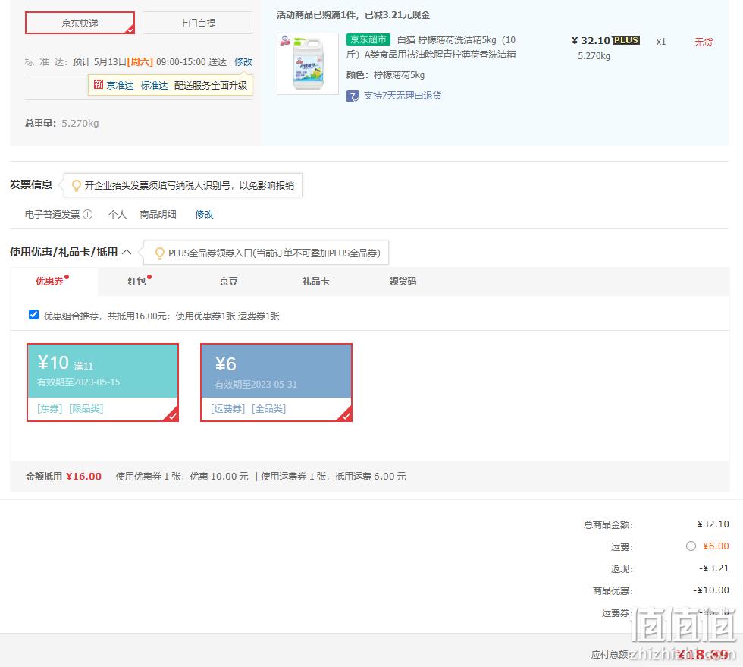This screenshot has height=667, width=743.
Task: Click the 返现 -¥3.21 value
Action: [714, 568]
